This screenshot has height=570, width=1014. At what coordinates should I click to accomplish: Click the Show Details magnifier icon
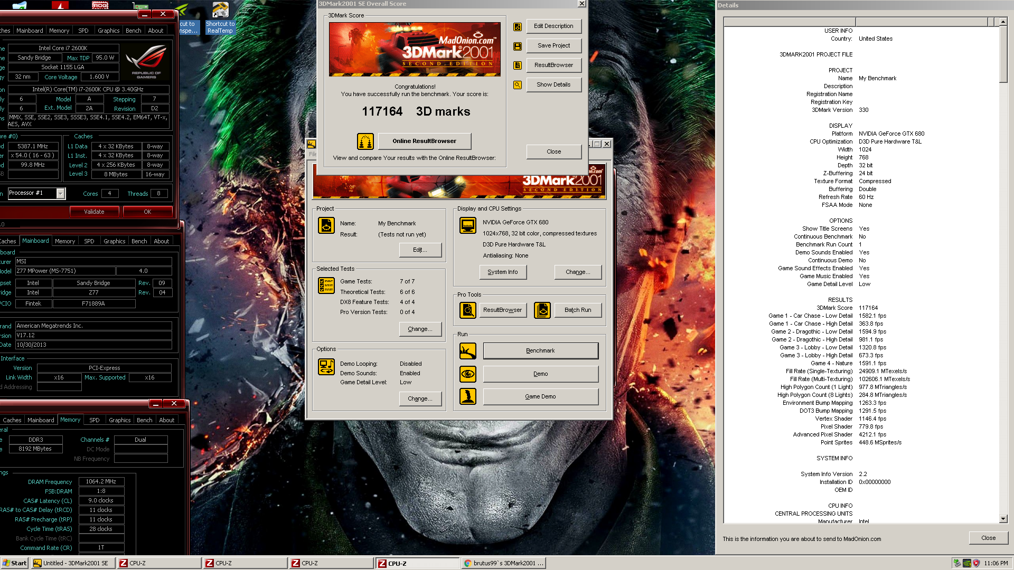pos(518,85)
